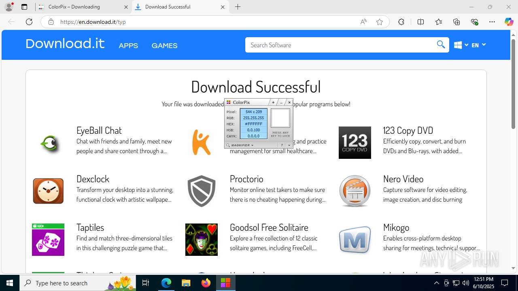The height and width of the screenshot is (291, 518).
Task: Open the EyeBall Chat app icon
Action: coord(50,143)
